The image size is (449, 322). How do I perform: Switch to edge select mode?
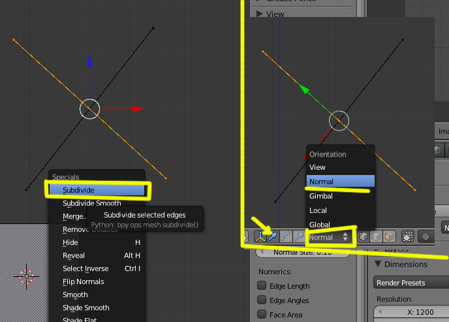point(376,236)
